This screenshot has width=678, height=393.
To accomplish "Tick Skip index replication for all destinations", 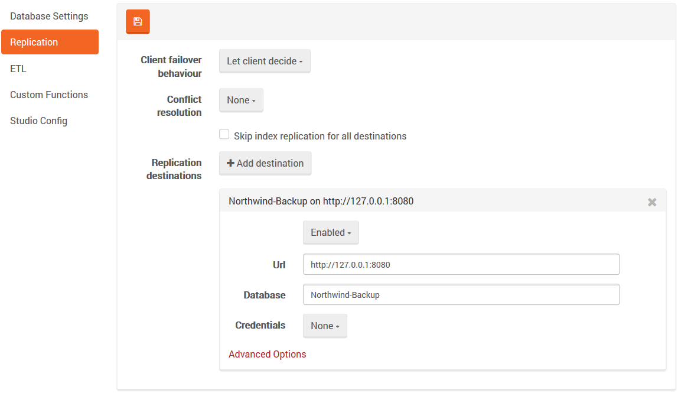I will [x=224, y=135].
